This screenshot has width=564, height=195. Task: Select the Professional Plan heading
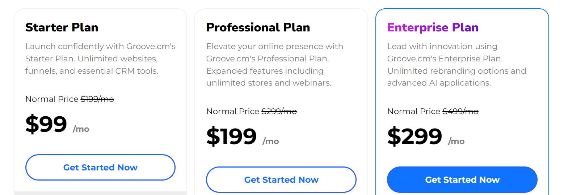click(258, 27)
